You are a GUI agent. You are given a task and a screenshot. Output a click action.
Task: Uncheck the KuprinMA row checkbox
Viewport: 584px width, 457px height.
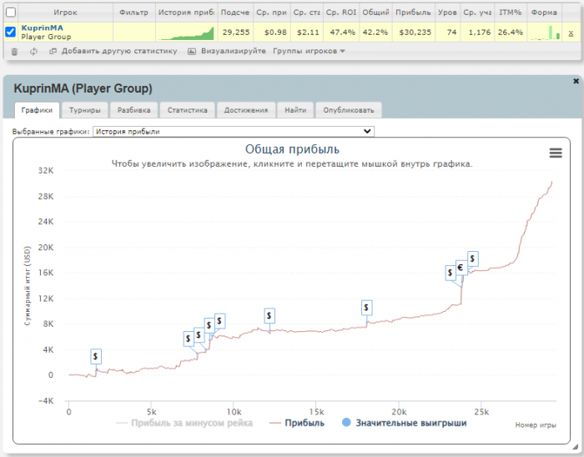(10, 32)
